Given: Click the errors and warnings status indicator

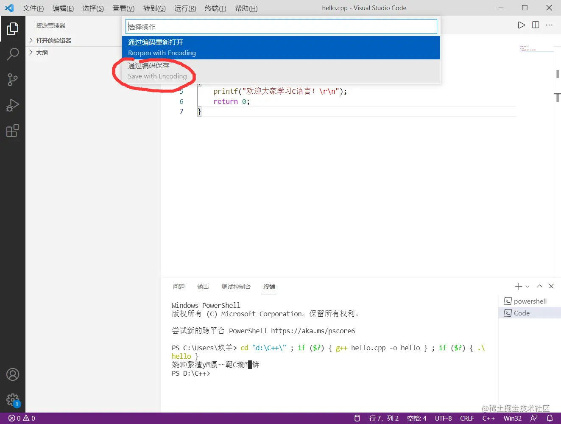Looking at the screenshot, I should pyautogui.click(x=22, y=418).
